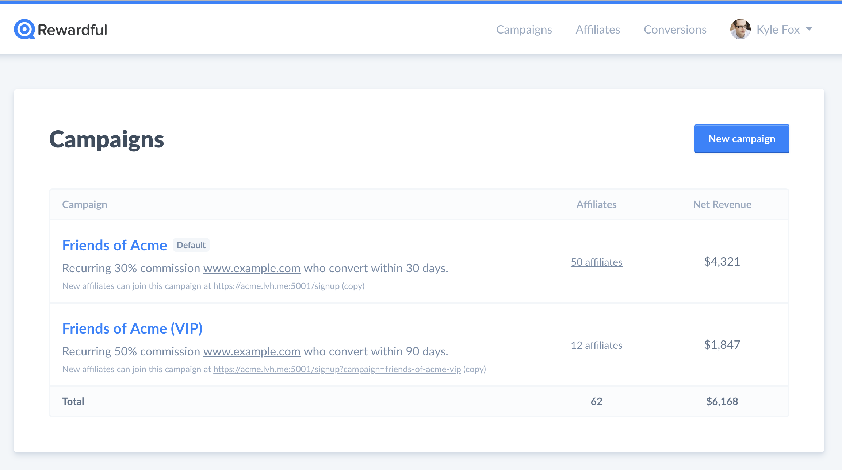Open the acme.lvh.me:5001/signup URL link
Viewport: 842px width, 470px height.
point(276,286)
